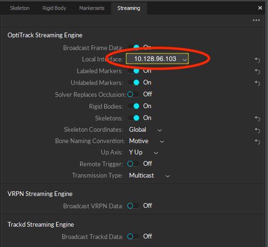The height and width of the screenshot is (247, 268).
Task: Open Transmission Type Multicast dropdown
Action: pos(149,176)
